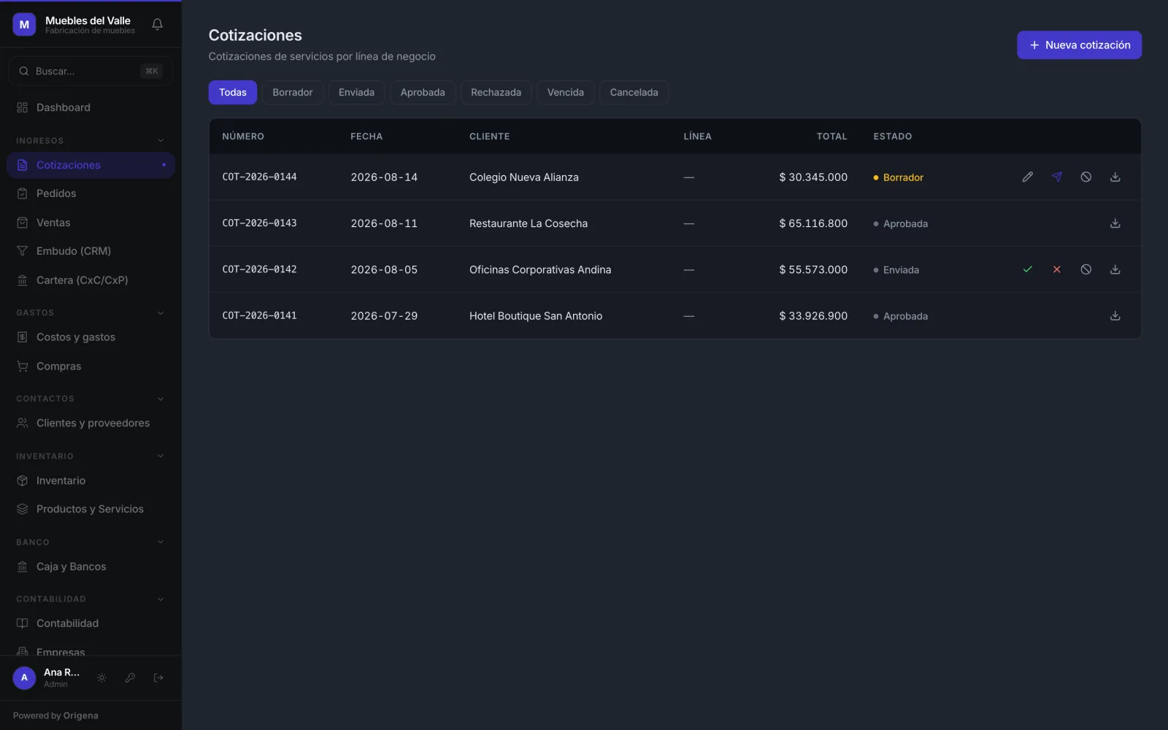Click the Borrador status badge
The height and width of the screenshot is (730, 1168).
899,177
